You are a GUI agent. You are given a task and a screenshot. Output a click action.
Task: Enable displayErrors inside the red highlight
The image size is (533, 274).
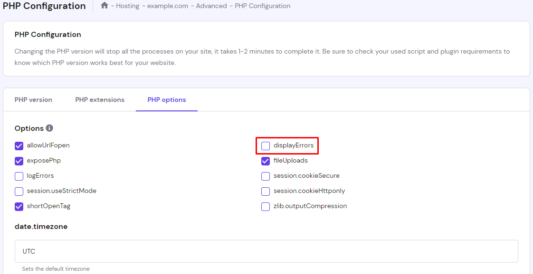[265, 146]
